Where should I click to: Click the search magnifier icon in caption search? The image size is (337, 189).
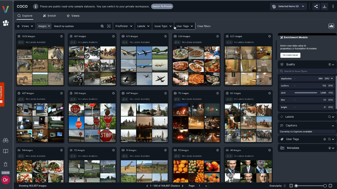pos(102,26)
